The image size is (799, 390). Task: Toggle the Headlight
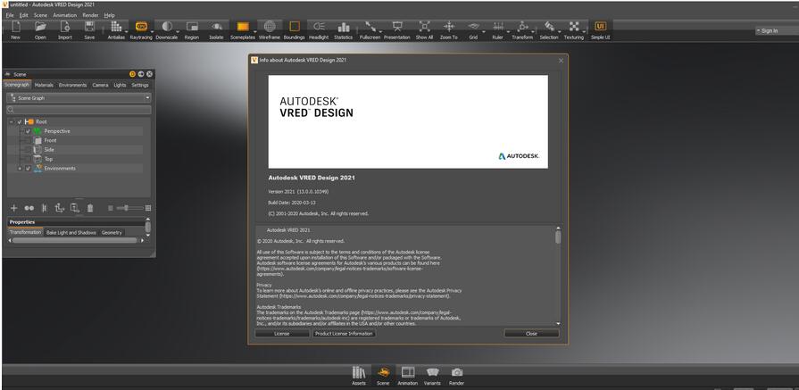coord(319,30)
